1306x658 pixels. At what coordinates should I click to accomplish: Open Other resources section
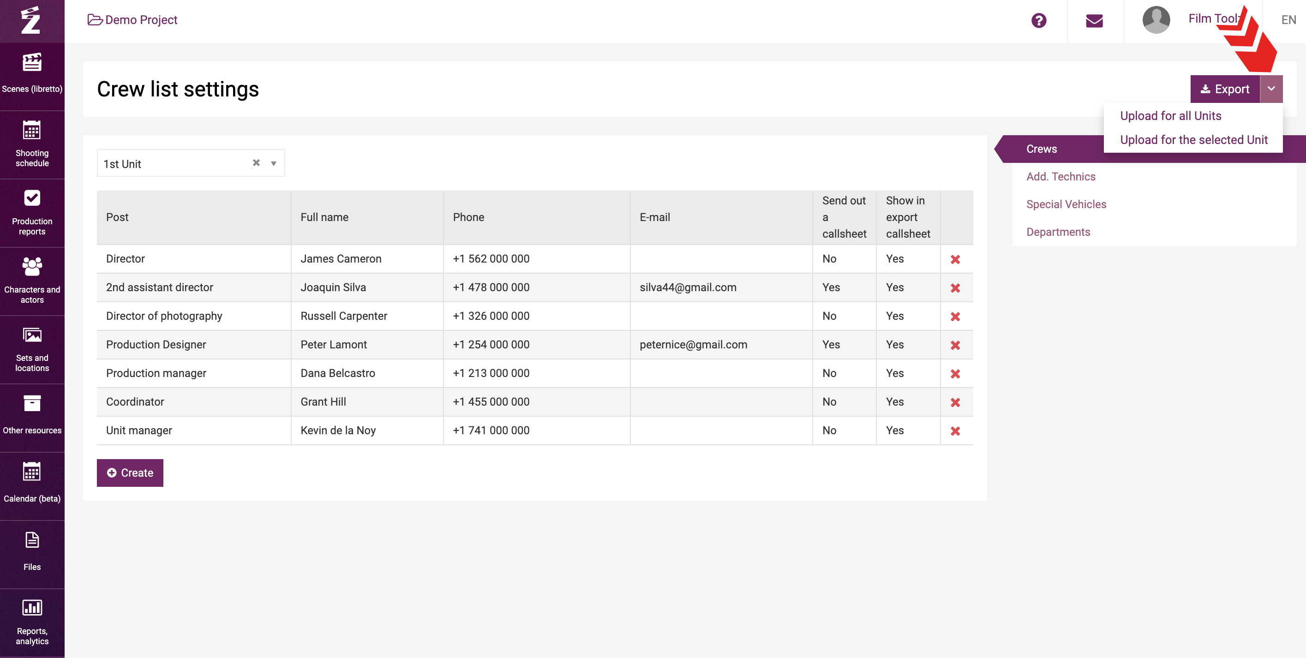(x=32, y=417)
